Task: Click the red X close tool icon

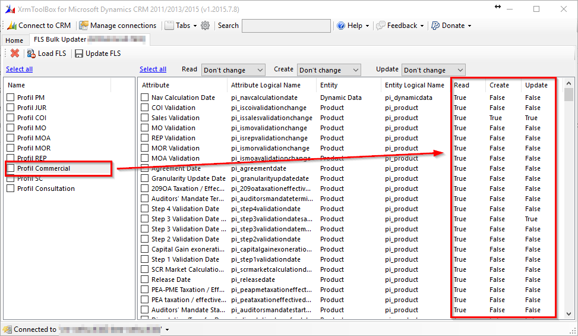Action: [15, 54]
